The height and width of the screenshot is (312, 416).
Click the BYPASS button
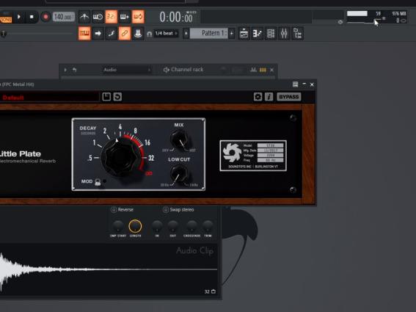click(289, 97)
